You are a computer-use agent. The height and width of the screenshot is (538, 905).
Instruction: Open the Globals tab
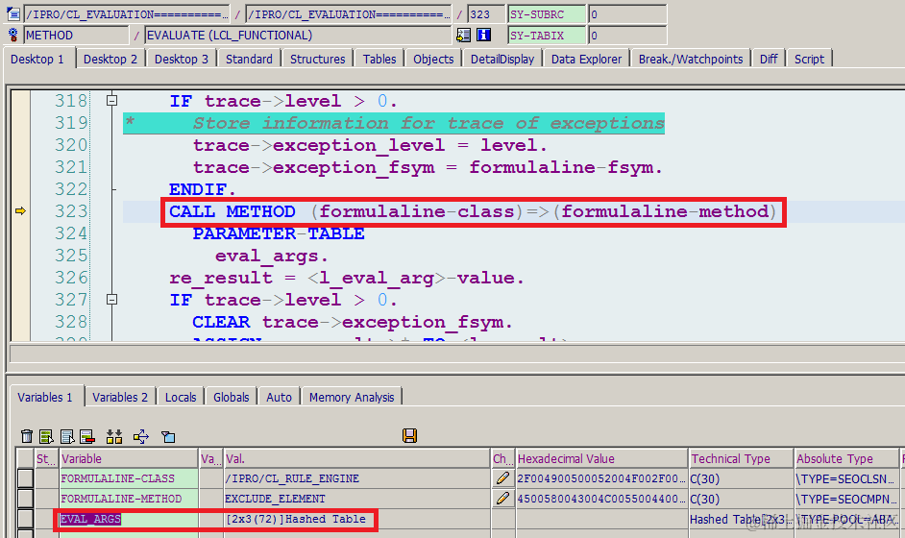[231, 397]
